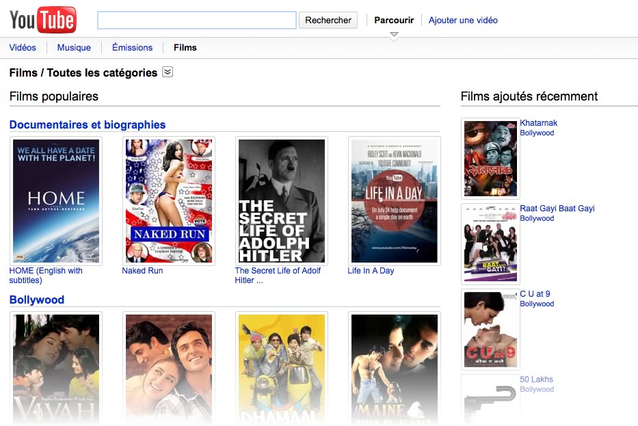Open Parcourir in the header

pos(394,20)
